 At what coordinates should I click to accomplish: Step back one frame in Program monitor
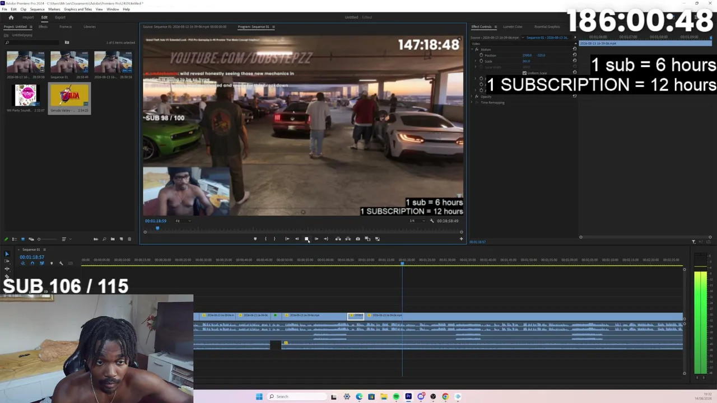(297, 239)
